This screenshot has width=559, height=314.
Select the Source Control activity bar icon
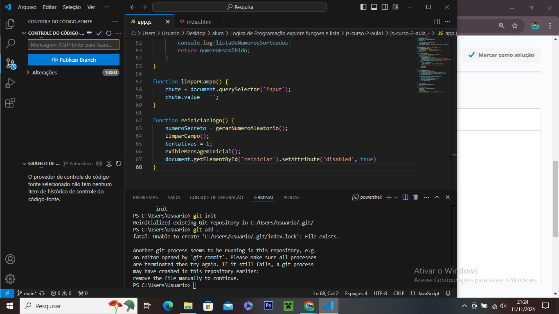pos(10,63)
